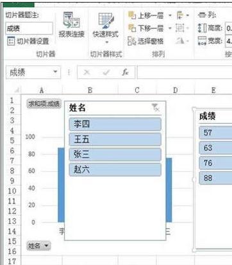Image resolution: width=232 pixels, height=265 pixels.
Task: Toggle 76 in the 成绩 slicer
Action: tap(215, 163)
